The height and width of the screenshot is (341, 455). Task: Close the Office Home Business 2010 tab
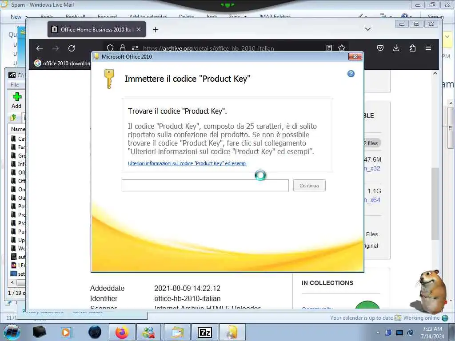pyautogui.click(x=139, y=29)
